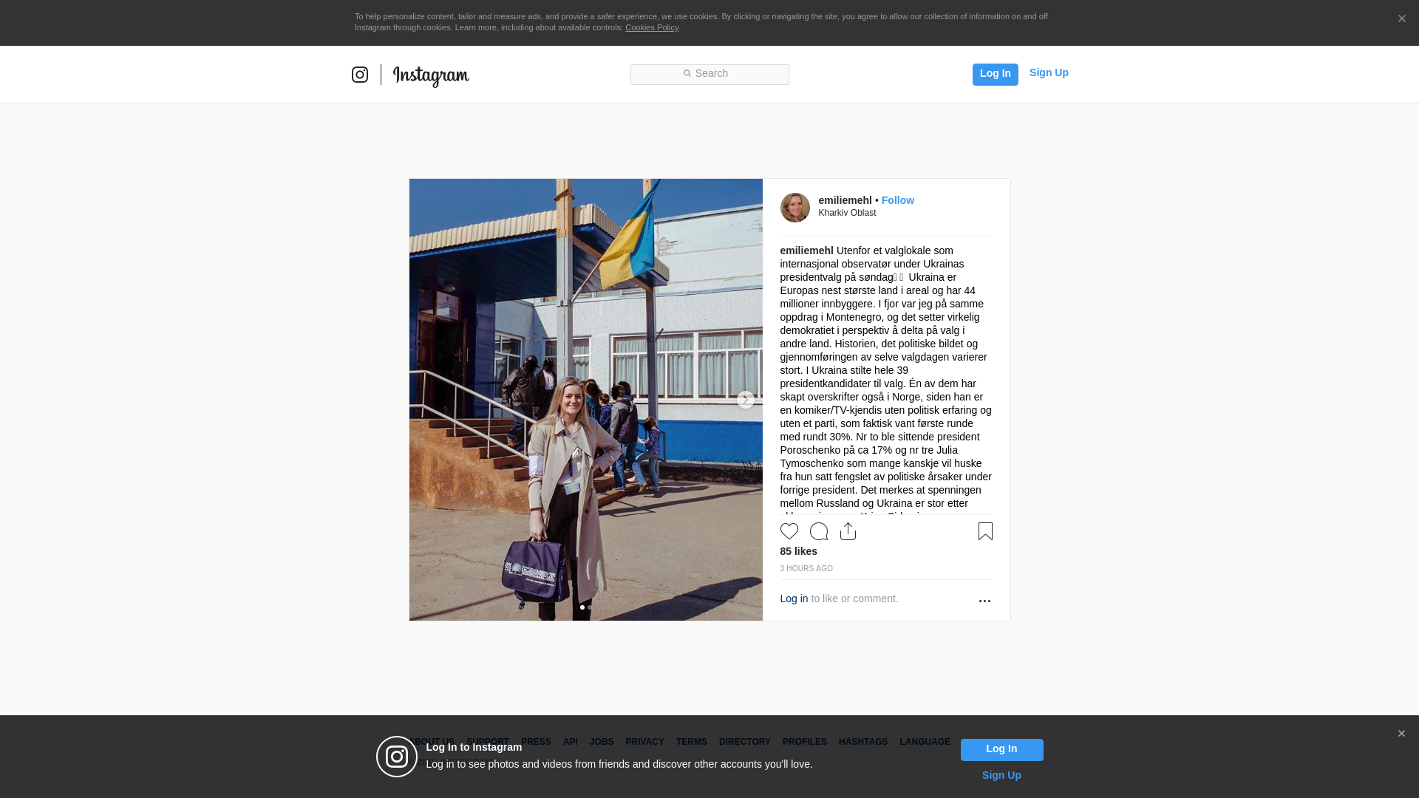
Task: Open the LANGUAGE footer selector
Action: (925, 742)
